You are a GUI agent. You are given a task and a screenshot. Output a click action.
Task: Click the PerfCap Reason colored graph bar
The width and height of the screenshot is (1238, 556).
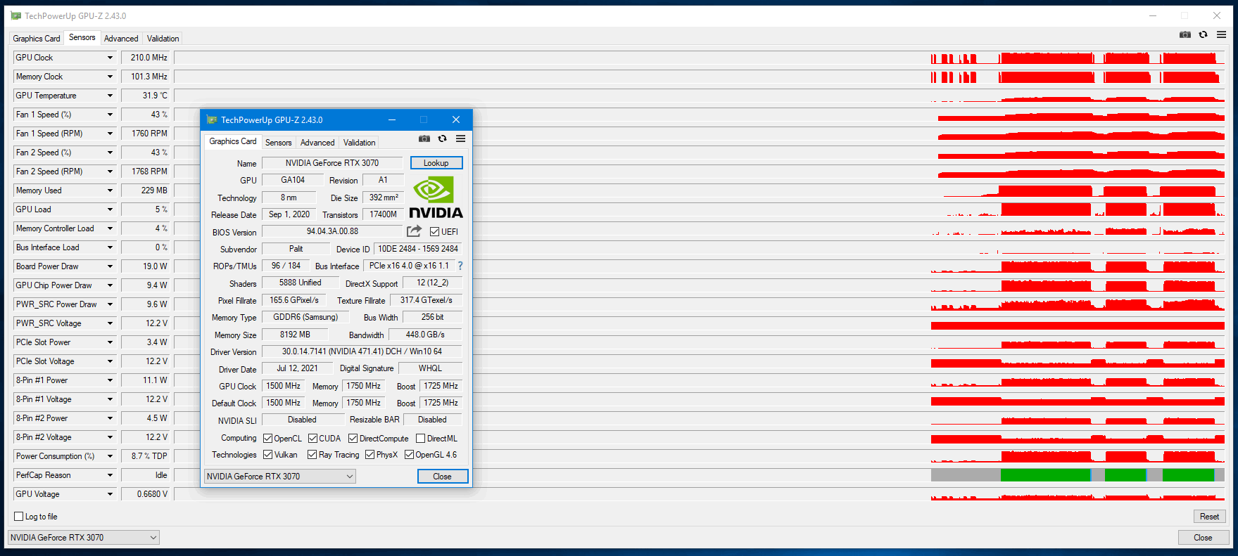1078,475
